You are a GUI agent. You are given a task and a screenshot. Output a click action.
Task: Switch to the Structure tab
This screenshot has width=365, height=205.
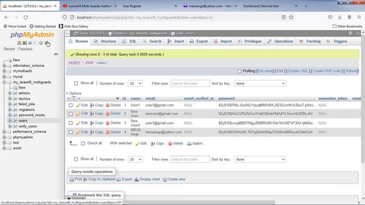[105, 42]
